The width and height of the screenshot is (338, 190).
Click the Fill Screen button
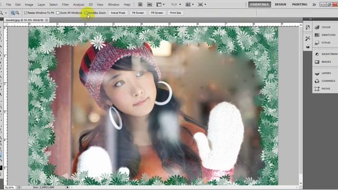[x=157, y=13]
